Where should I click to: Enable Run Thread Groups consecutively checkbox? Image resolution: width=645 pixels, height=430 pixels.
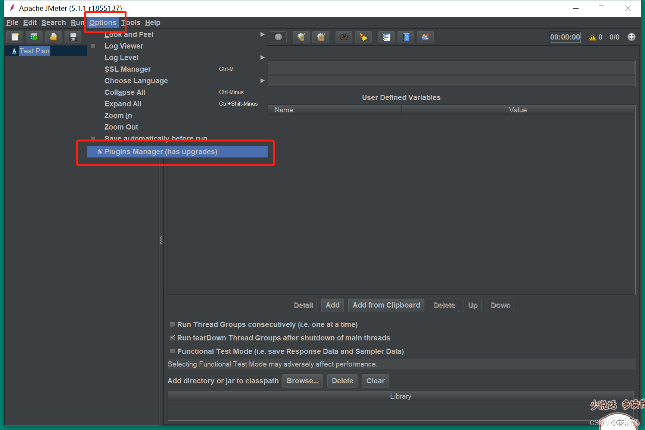172,324
